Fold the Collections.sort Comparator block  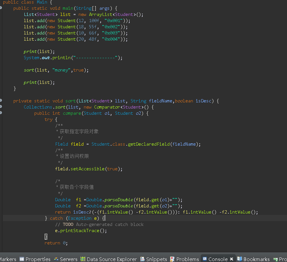(x=1, y=107)
